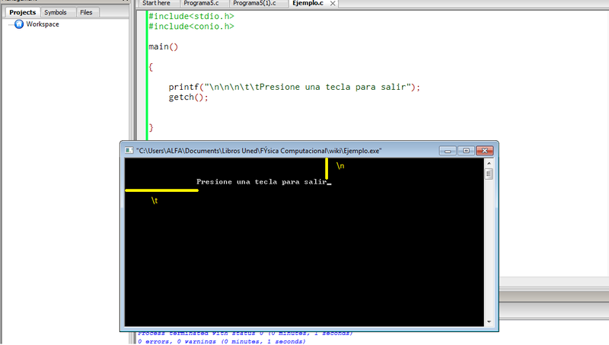Click console scrollbar up arrow

tap(489, 163)
